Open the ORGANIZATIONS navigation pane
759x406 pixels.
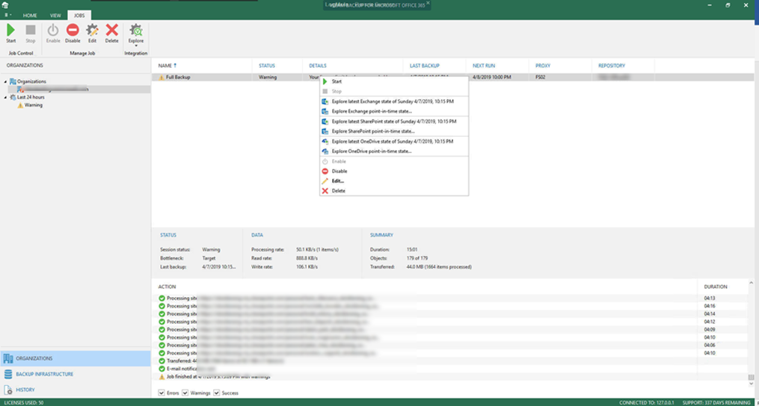76,359
